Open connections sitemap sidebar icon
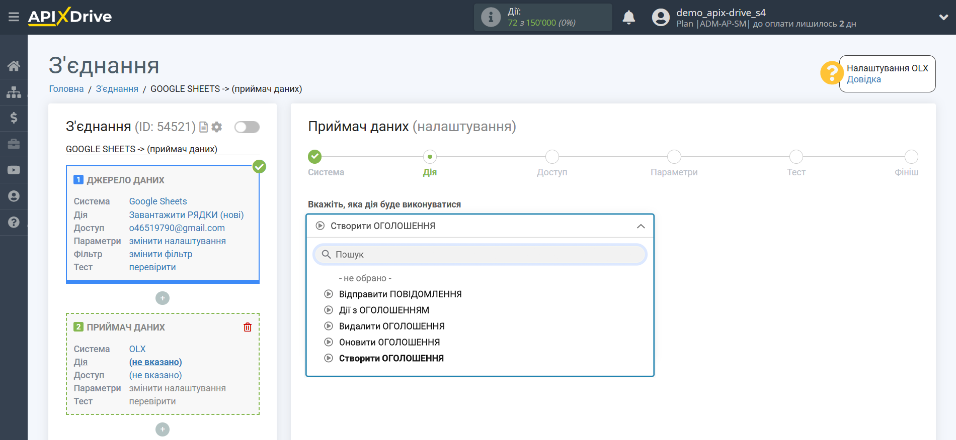The height and width of the screenshot is (440, 956). (x=14, y=92)
